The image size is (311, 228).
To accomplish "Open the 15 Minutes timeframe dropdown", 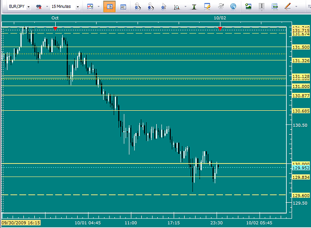I will click(x=78, y=7).
